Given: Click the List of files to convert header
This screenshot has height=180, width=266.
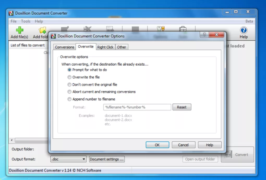Looking at the screenshot, I should [28, 45].
